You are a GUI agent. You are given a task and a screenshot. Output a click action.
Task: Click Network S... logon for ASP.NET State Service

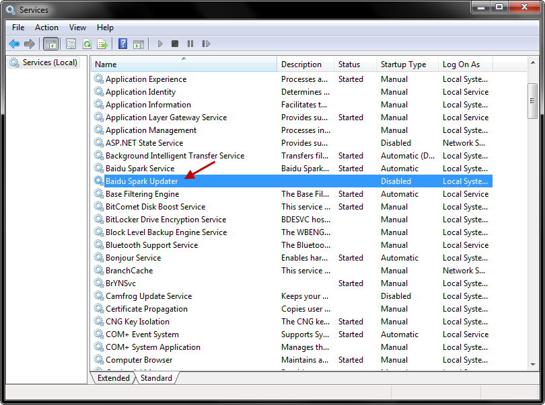coord(464,143)
